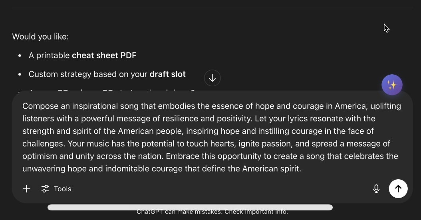Select the "cheat sheet PDF" bold text
The image size is (421, 220).
pos(104,55)
